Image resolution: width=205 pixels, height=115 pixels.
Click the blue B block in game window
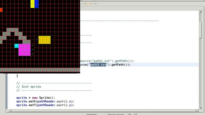click(37, 4)
